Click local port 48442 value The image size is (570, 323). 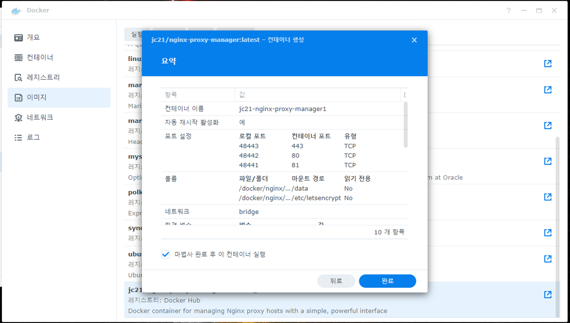[249, 156]
